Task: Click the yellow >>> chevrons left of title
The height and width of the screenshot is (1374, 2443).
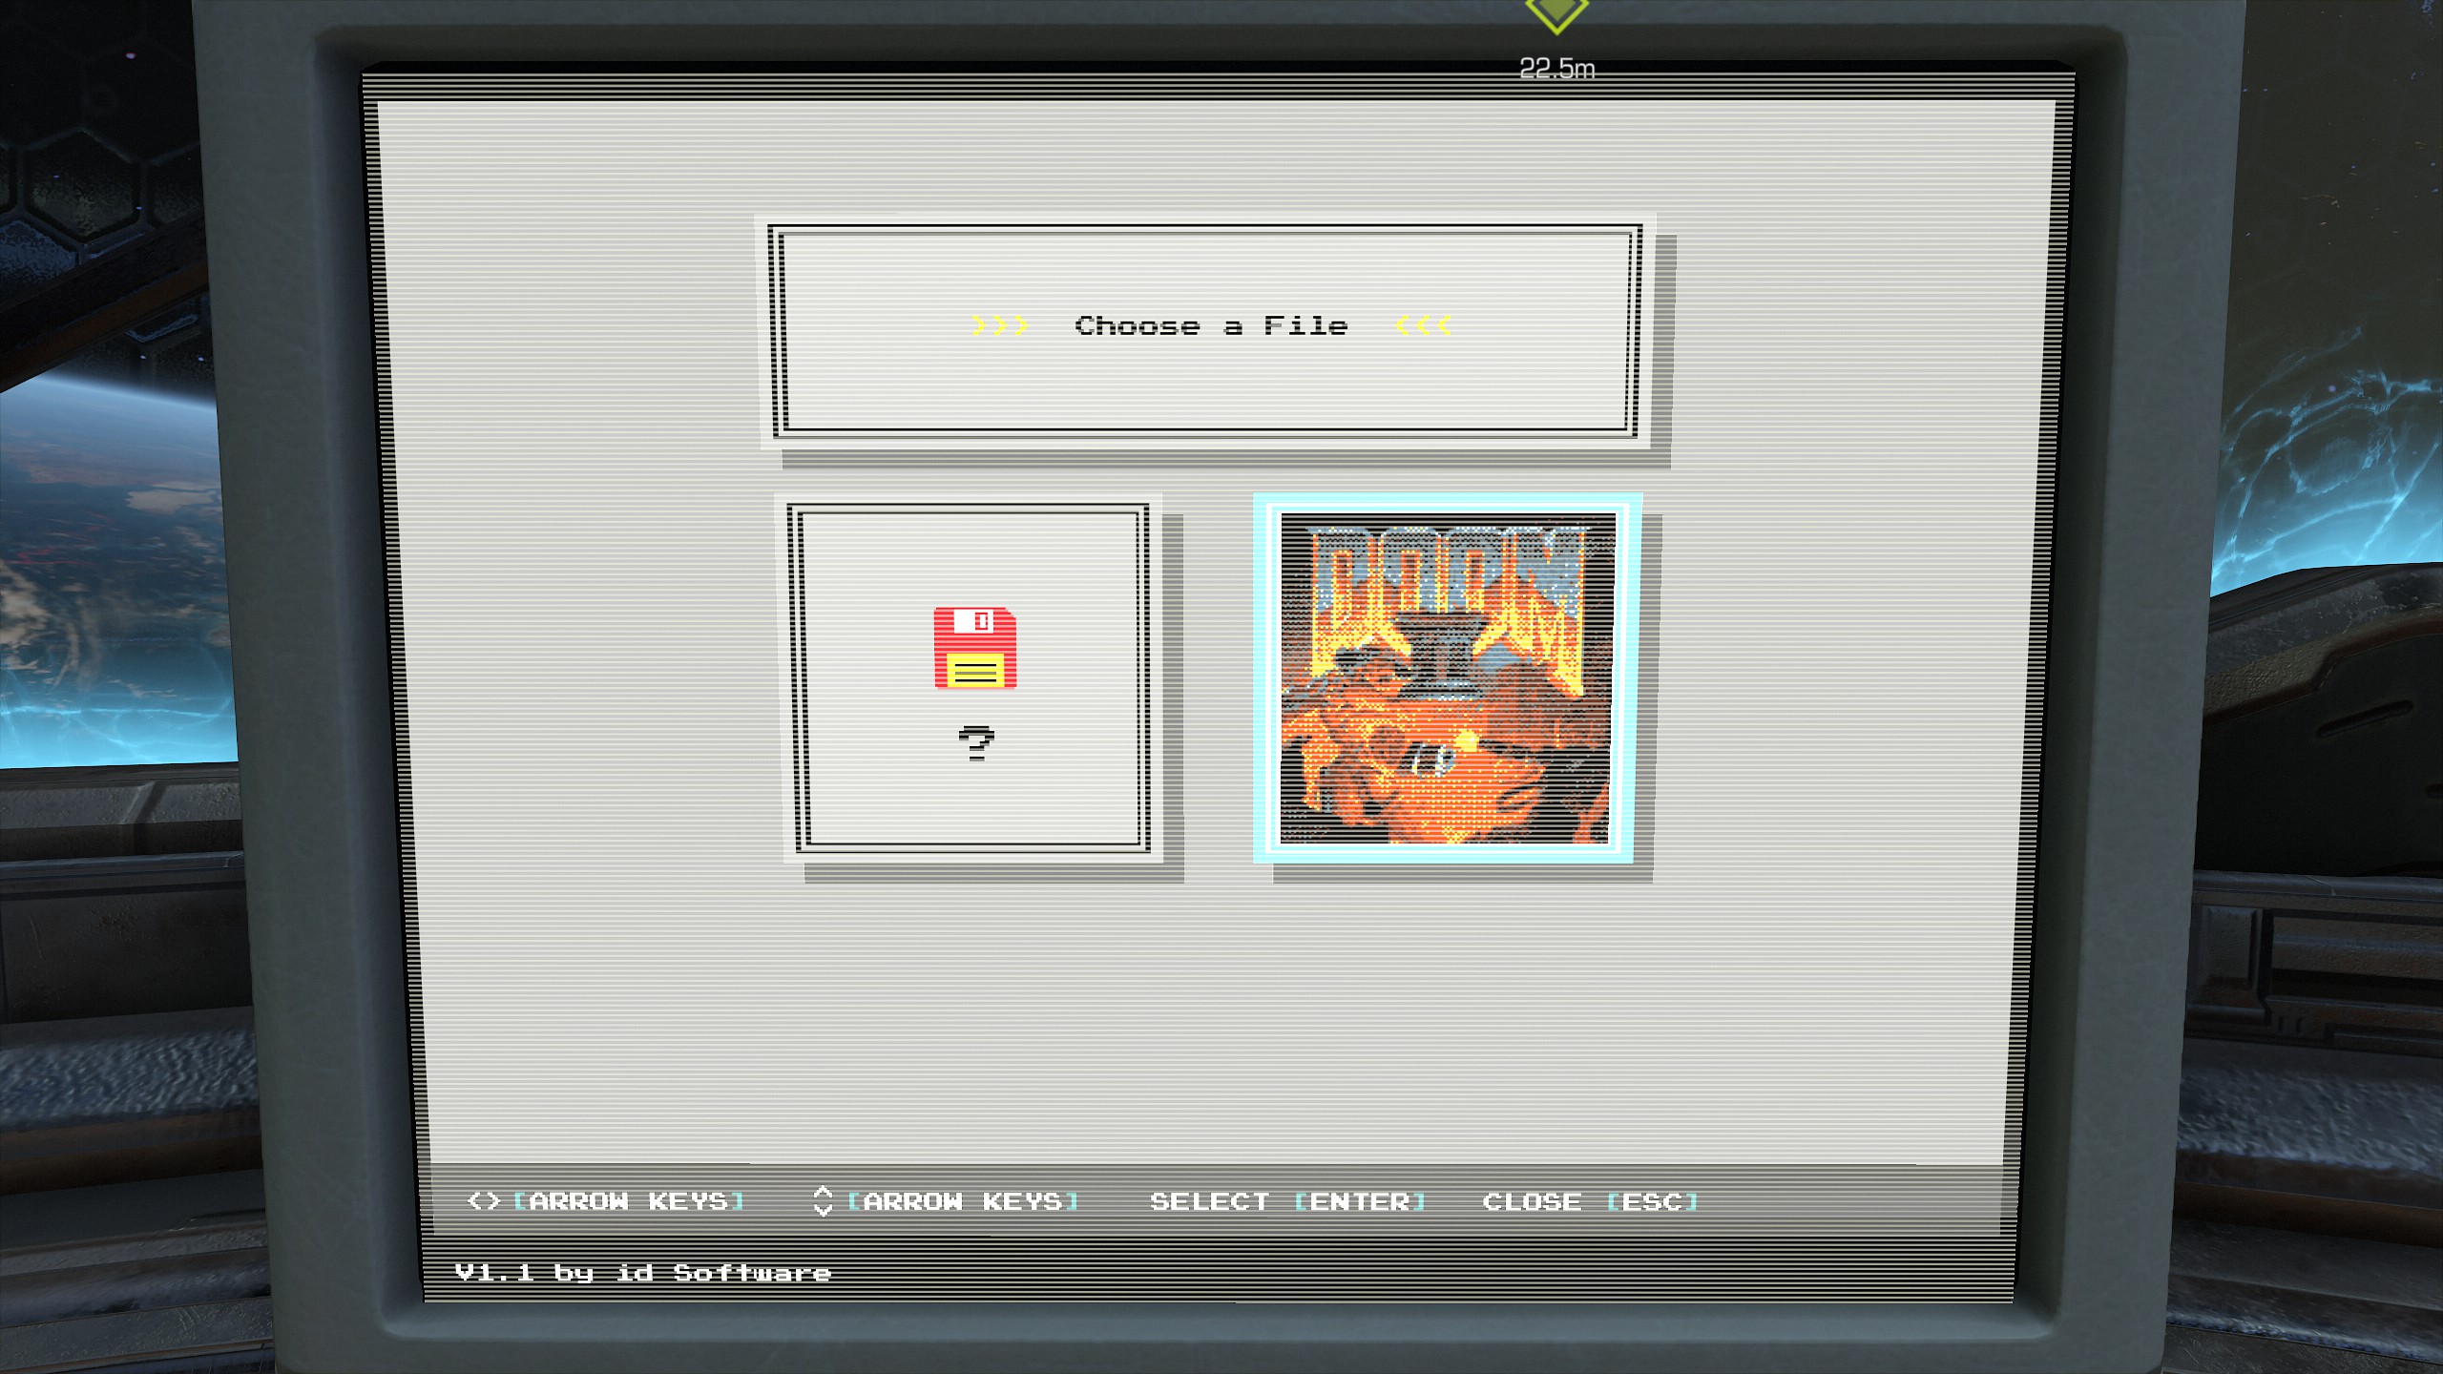Action: (999, 326)
